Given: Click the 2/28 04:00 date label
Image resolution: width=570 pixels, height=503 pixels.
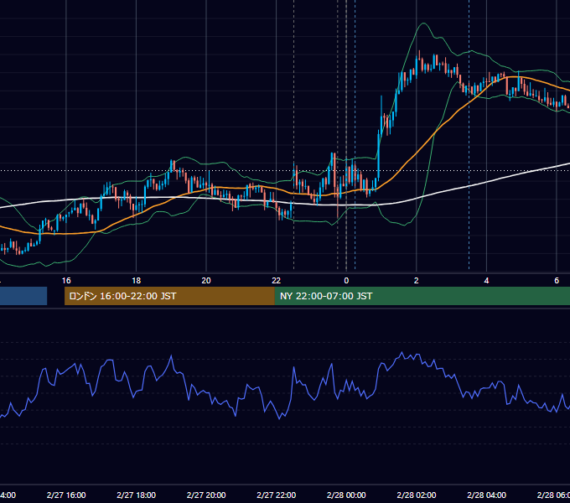Looking at the screenshot, I should coord(486,495).
